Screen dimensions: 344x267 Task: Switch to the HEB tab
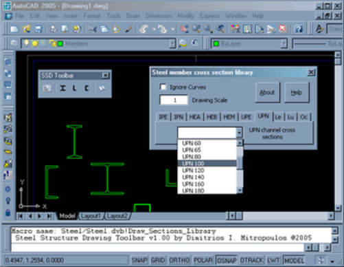211,117
